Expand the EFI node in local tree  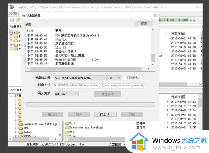16,128
